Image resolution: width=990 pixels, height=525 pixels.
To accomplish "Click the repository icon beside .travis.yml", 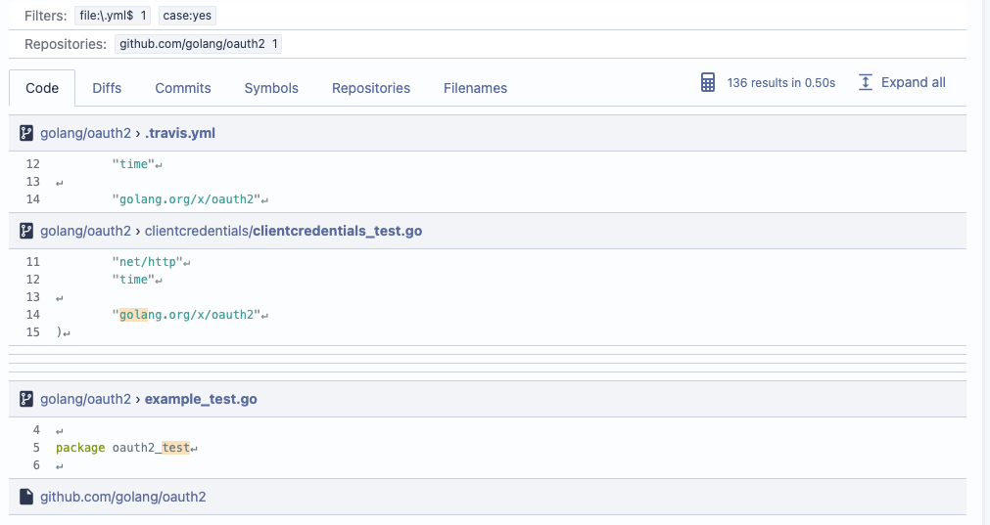I will [25, 133].
